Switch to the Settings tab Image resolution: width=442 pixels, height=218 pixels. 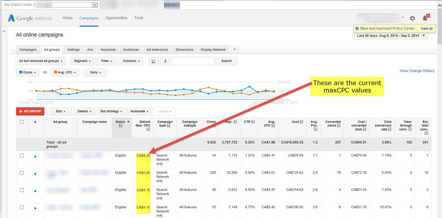click(x=74, y=50)
